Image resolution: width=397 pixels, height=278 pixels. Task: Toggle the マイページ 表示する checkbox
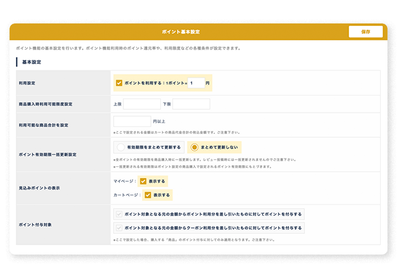[143, 181]
